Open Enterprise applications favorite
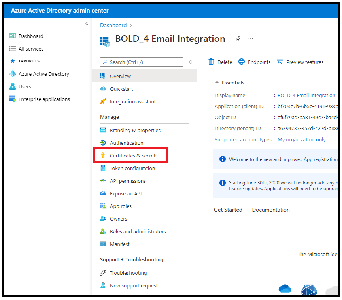Viewport: 342px width, 300px height. tap(44, 99)
